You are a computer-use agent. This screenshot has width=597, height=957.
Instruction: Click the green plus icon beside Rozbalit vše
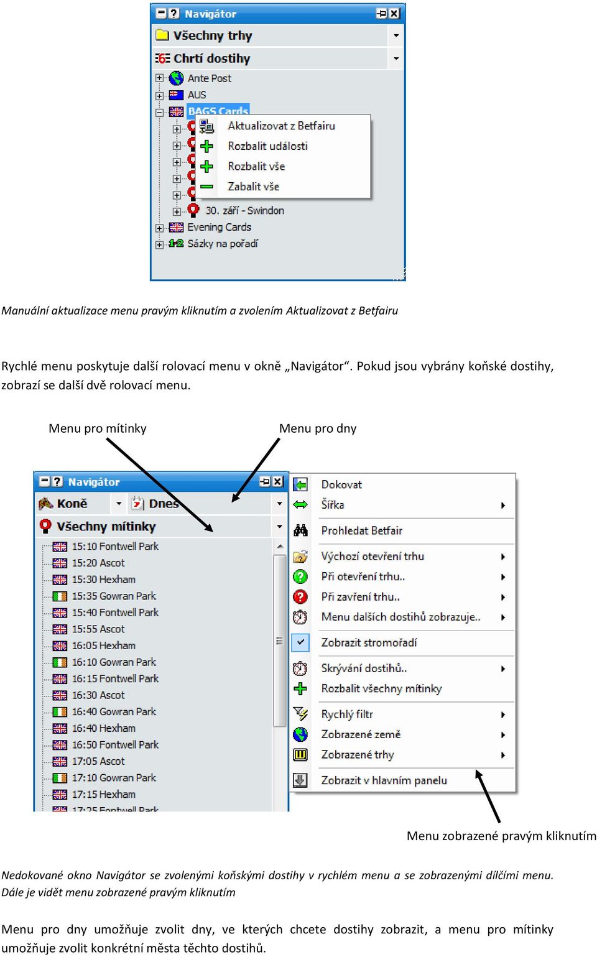pos(206,166)
